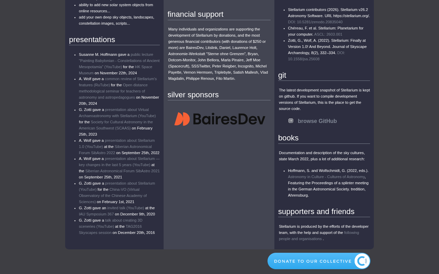The height and width of the screenshot is (274, 439).
Task: Open the Painting Babylonian public lecture YouTube link
Action: click(119, 61)
